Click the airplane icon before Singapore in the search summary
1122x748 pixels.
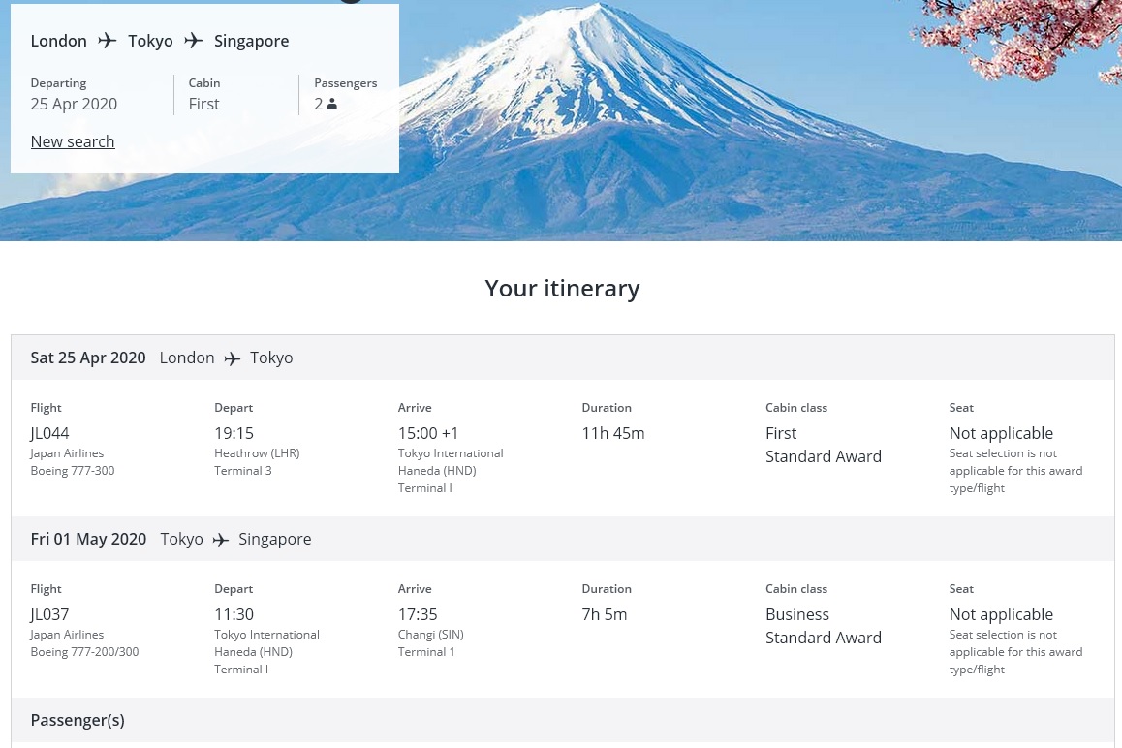tap(194, 41)
